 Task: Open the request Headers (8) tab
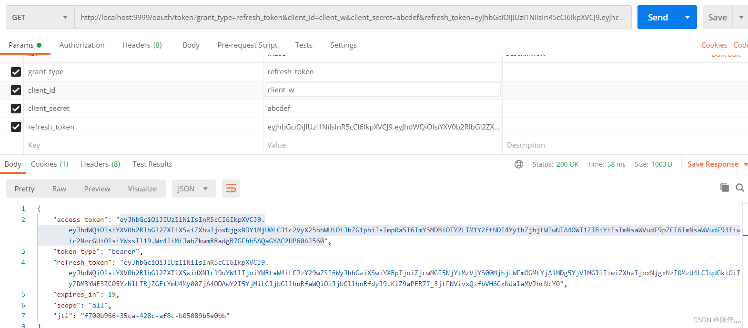tap(142, 45)
